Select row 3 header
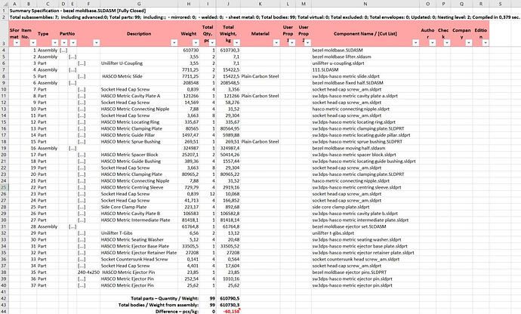The image size is (521, 314). tap(4, 33)
